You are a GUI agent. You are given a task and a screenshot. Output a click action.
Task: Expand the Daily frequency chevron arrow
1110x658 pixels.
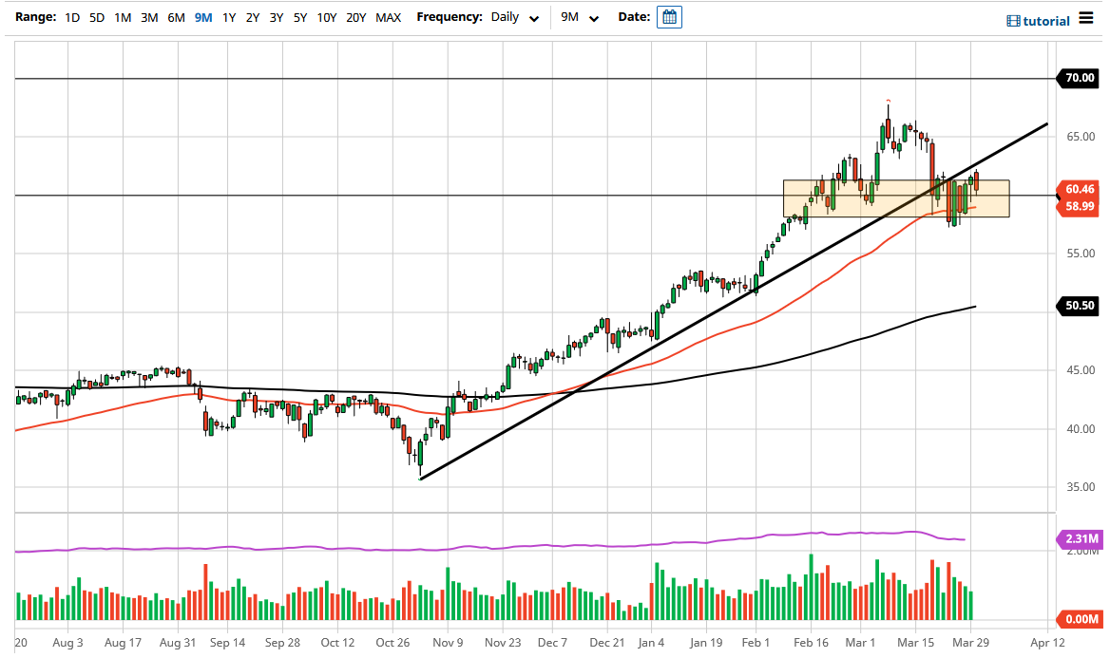tap(534, 18)
